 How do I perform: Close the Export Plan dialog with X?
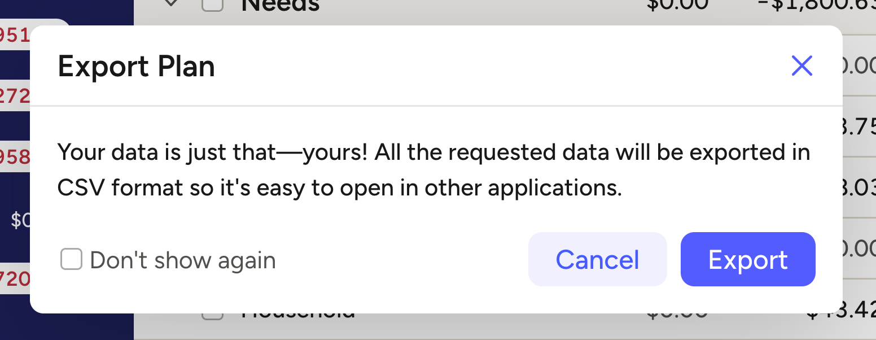click(801, 66)
